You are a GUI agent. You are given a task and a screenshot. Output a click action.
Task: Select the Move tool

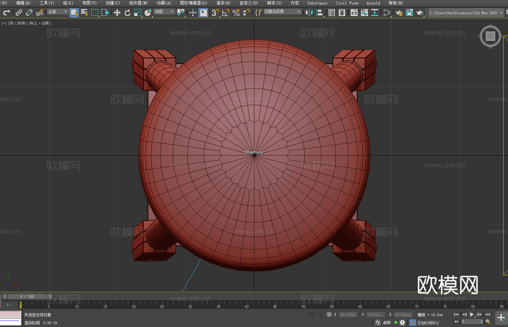(117, 13)
